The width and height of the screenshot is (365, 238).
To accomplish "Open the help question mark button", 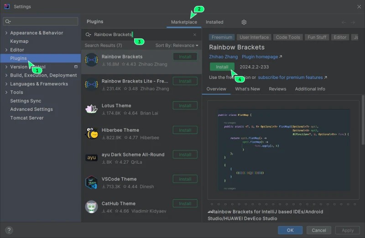I will [x=9, y=230].
